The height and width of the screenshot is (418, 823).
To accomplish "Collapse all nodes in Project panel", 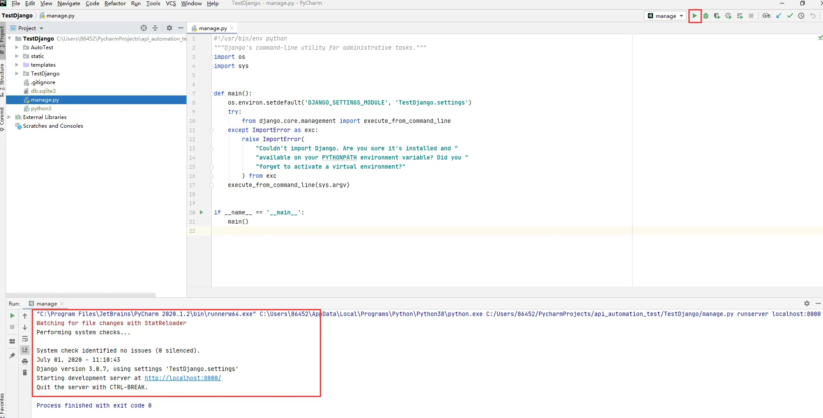I will [155, 28].
